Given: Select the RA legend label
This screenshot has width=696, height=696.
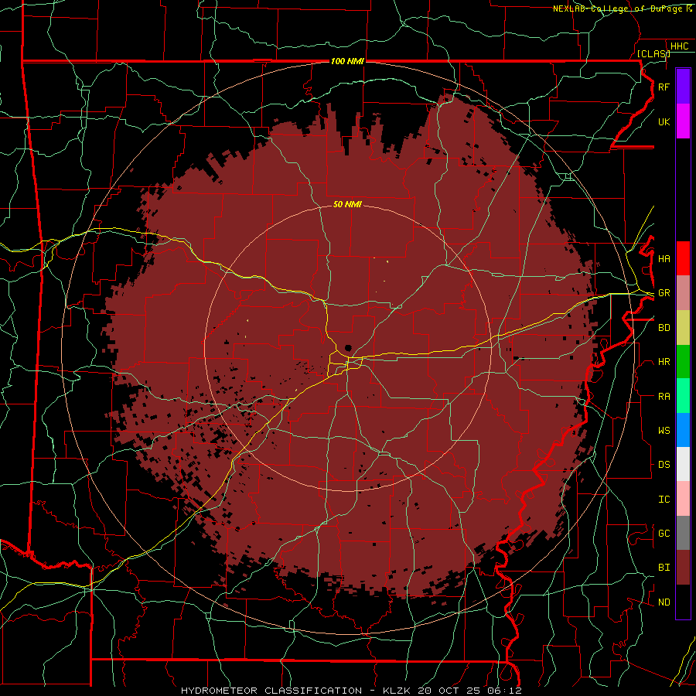Looking at the screenshot, I should 664,397.
